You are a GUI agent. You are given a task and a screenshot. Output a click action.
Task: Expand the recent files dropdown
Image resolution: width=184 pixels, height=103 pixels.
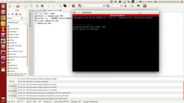tap(22, 6)
